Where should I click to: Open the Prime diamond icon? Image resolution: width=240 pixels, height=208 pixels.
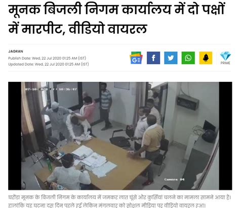225,56
